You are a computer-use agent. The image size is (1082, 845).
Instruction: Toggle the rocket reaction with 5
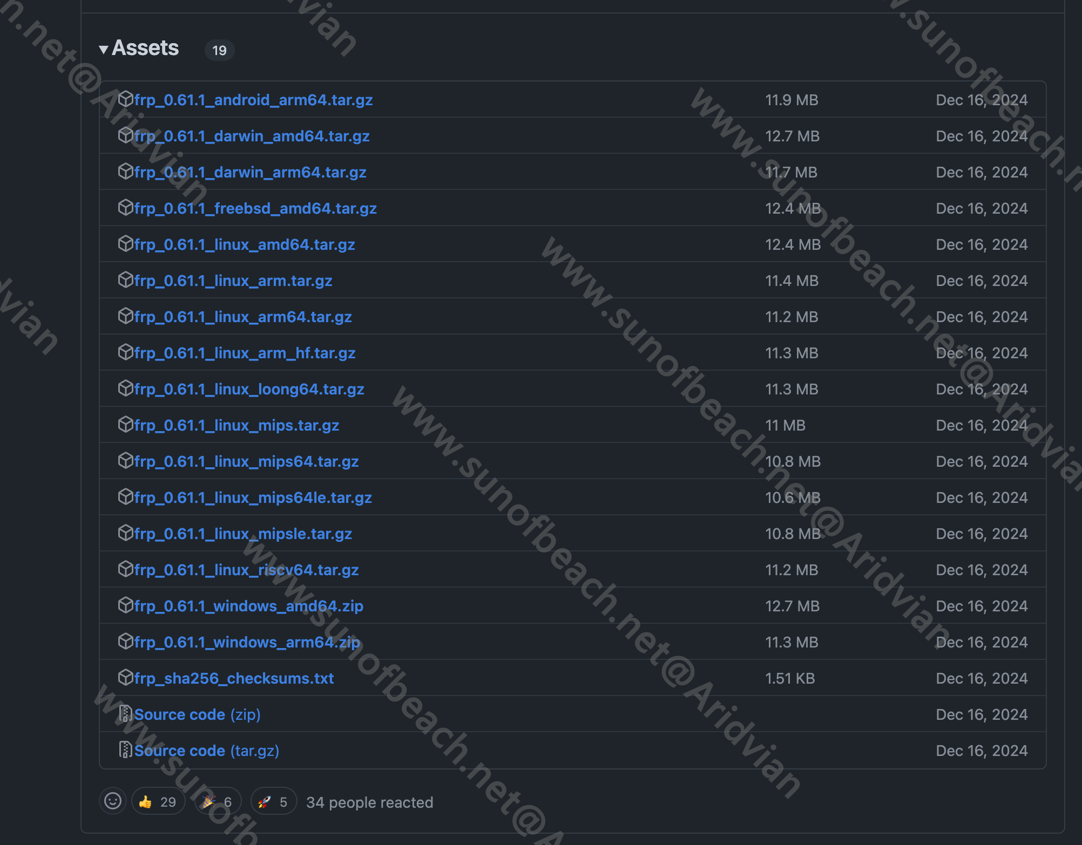coord(274,802)
